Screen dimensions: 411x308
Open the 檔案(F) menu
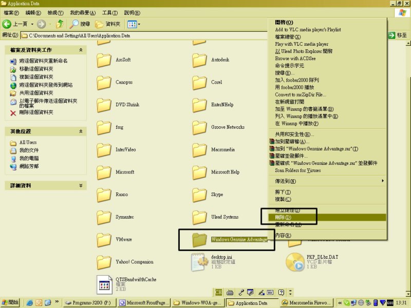11,13
